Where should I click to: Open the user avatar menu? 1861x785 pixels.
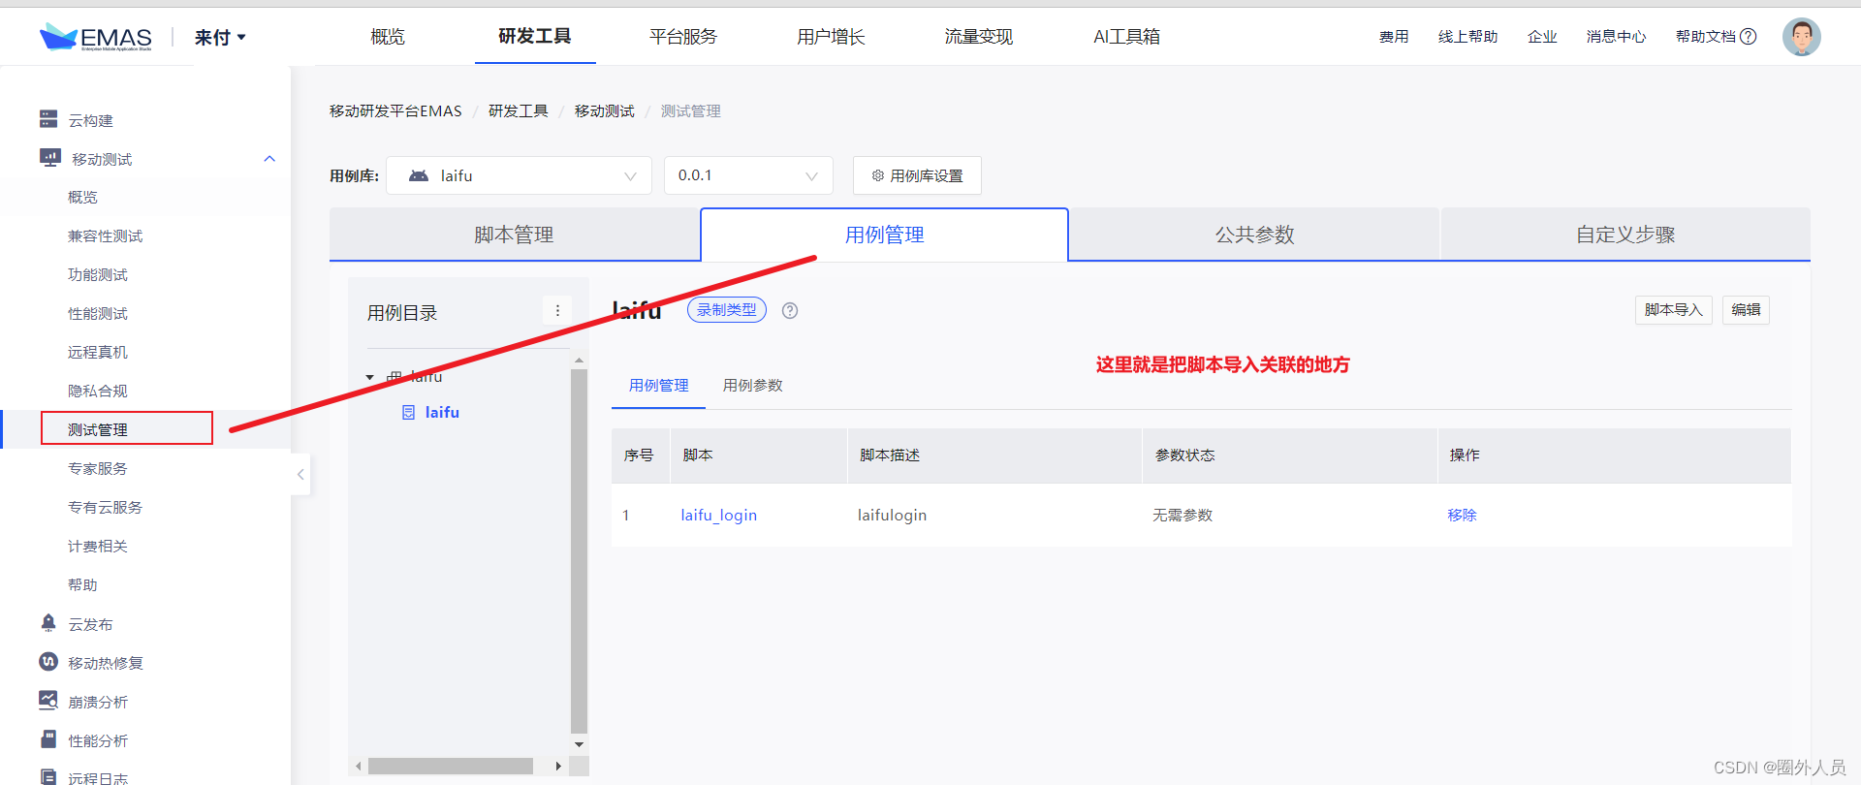tap(1801, 37)
